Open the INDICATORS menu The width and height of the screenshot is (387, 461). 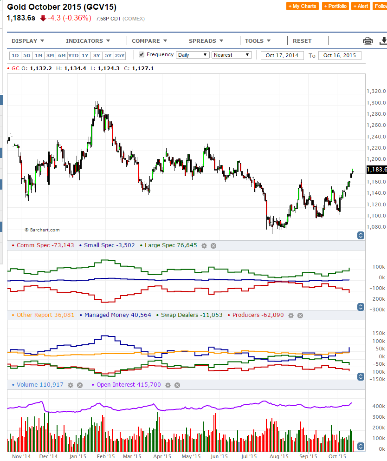tap(88, 41)
